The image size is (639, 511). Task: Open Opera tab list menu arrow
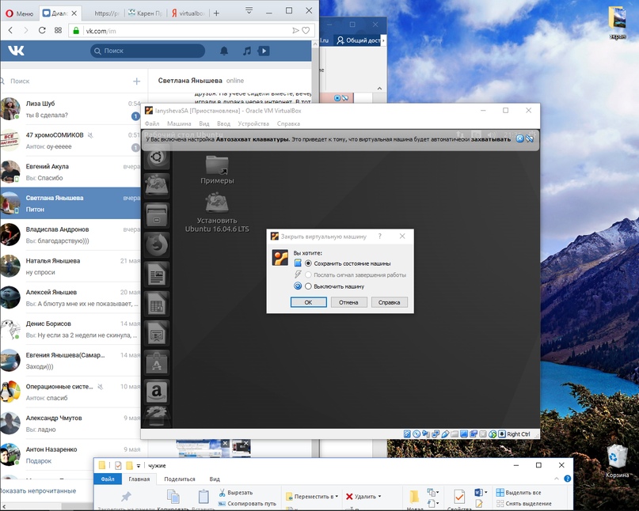pyautogui.click(x=249, y=11)
